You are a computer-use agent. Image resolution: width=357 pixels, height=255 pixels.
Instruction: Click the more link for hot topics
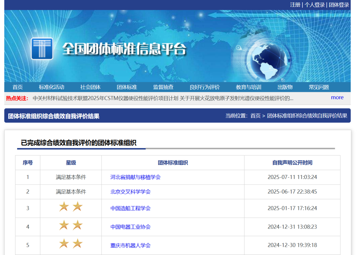click(337, 98)
